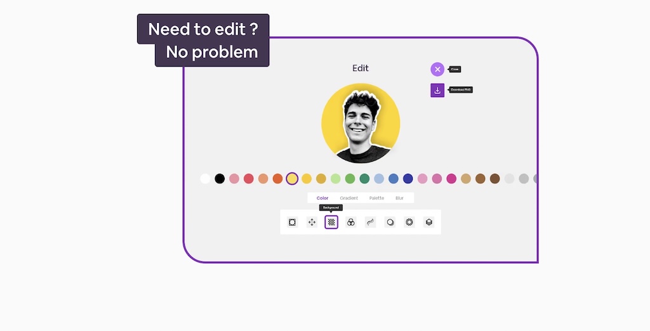The width and height of the screenshot is (650, 331).
Task: Pick the dark navy blue swatch
Action: pos(408,179)
